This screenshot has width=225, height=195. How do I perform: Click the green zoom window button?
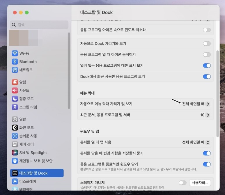[x=27, y=13]
